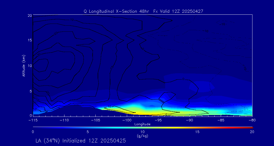This screenshot has width=274, height=146.
Task: Click the 'LA (34°N) Initialized 12Z 20250425' footer text
Action: [x=81, y=141]
